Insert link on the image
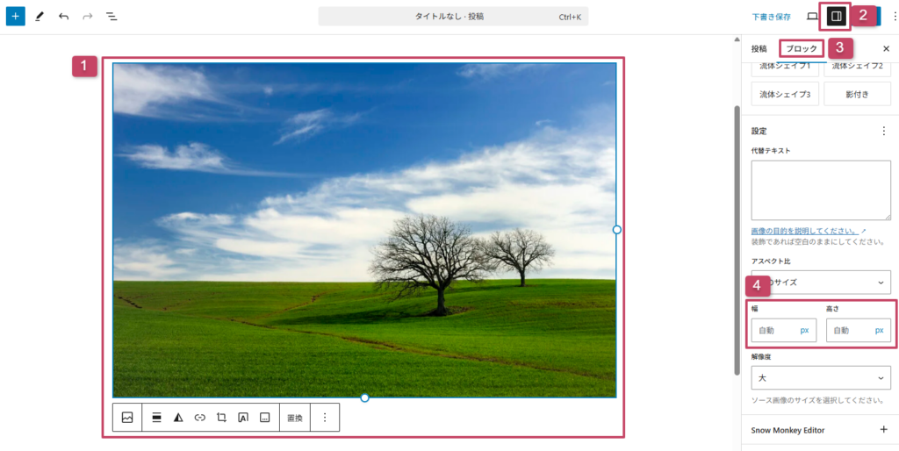The width and height of the screenshot is (899, 451). 200,418
